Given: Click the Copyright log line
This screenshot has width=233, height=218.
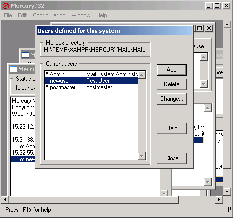Looking at the screenshot, I should [23, 107].
